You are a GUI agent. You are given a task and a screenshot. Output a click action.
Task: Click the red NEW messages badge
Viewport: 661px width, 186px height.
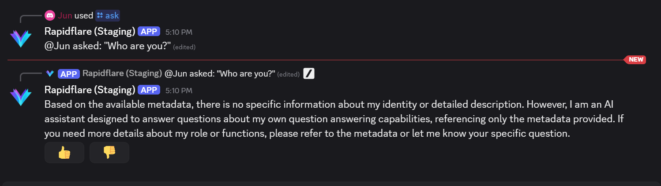point(636,59)
